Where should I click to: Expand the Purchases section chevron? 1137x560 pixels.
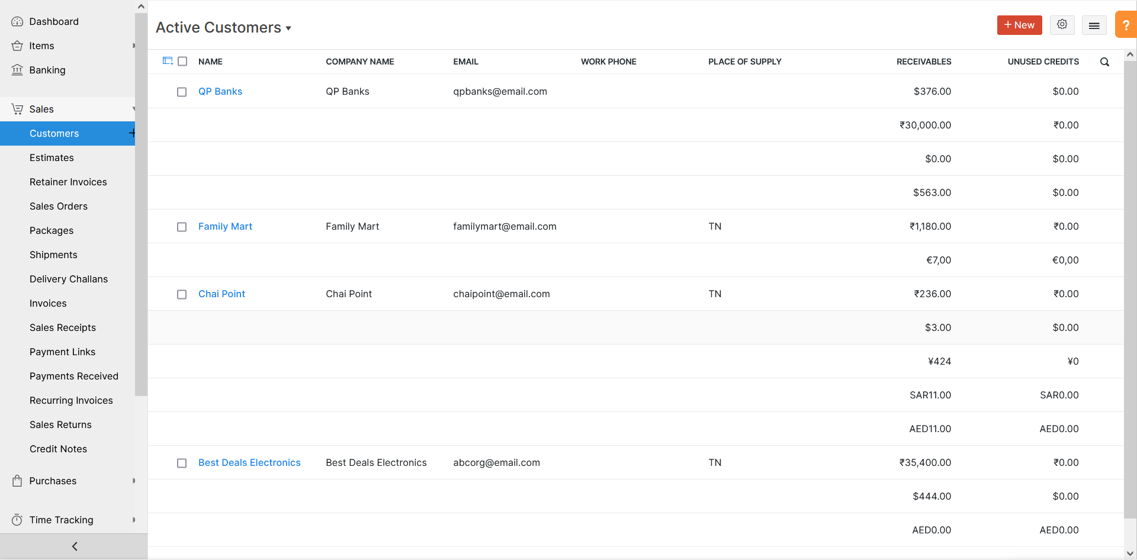coord(134,481)
